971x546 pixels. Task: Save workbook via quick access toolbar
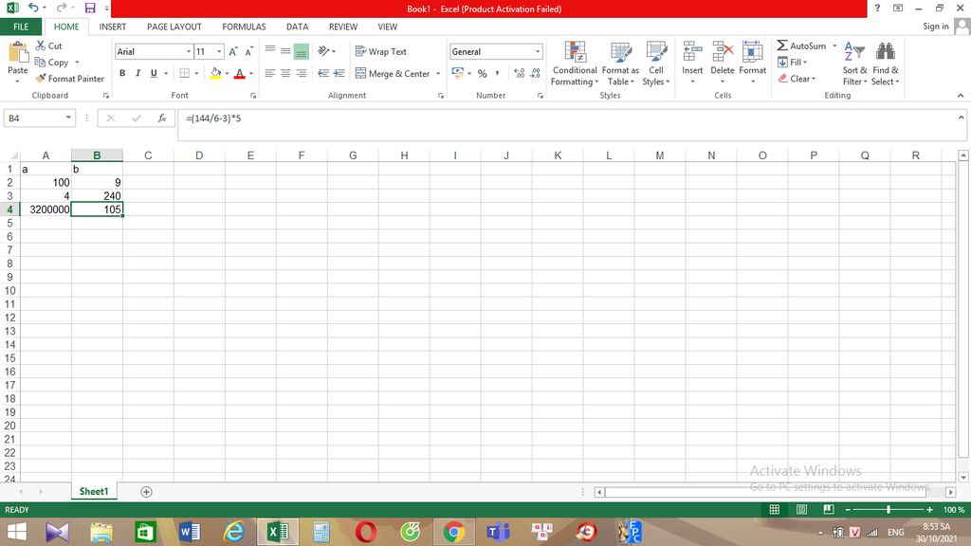[90, 8]
